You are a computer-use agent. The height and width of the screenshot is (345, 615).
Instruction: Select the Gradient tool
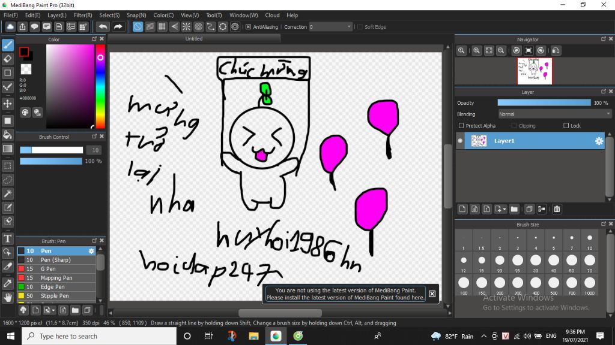[7, 149]
